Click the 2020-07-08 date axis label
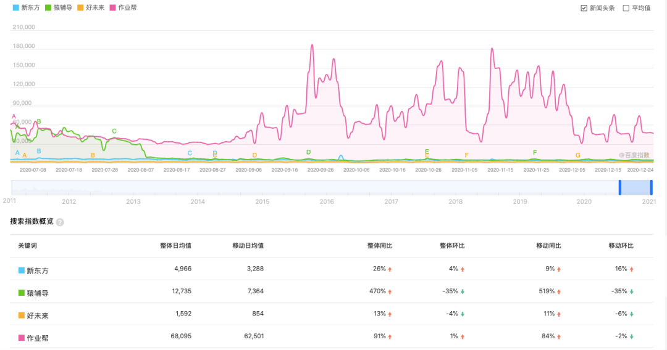The height and width of the screenshot is (350, 667). 33,169
